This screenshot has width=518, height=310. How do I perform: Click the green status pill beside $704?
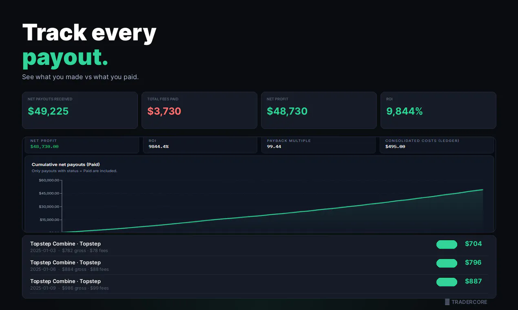(x=447, y=244)
